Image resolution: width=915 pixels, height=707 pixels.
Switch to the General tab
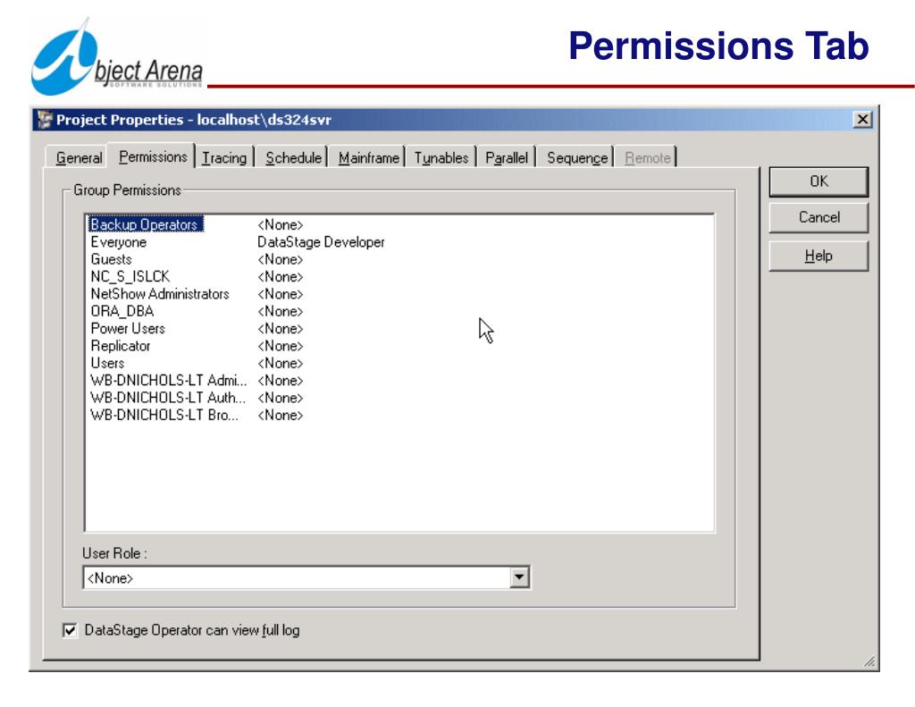79,157
